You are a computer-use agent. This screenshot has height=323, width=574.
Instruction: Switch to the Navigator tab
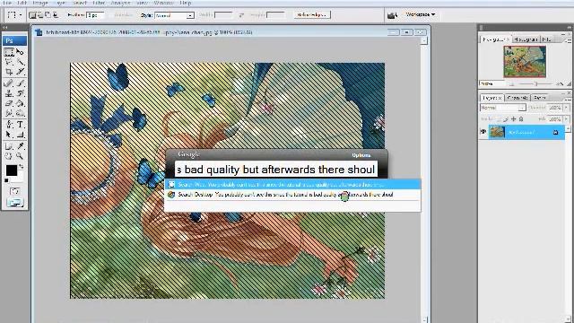pos(495,39)
